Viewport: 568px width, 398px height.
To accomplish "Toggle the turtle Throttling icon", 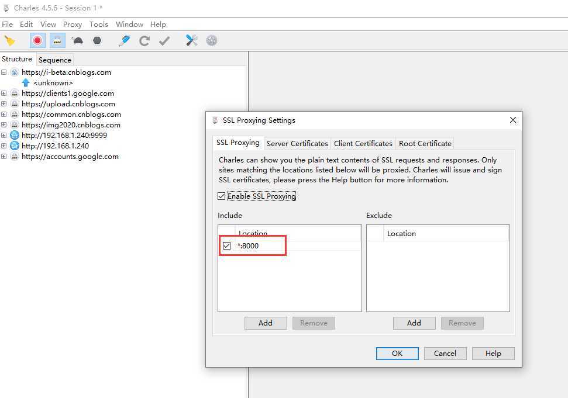I will click(x=77, y=40).
